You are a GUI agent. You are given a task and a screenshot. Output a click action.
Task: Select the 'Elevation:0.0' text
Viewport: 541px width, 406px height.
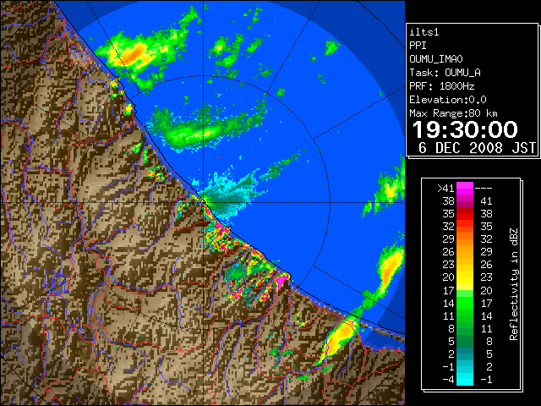pyautogui.click(x=448, y=100)
